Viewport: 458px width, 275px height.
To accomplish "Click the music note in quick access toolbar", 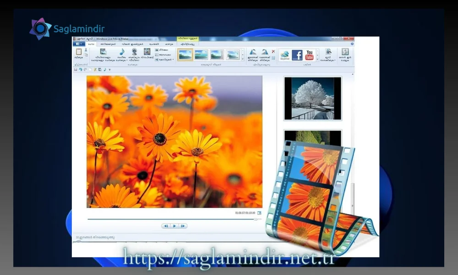I will click(105, 70).
